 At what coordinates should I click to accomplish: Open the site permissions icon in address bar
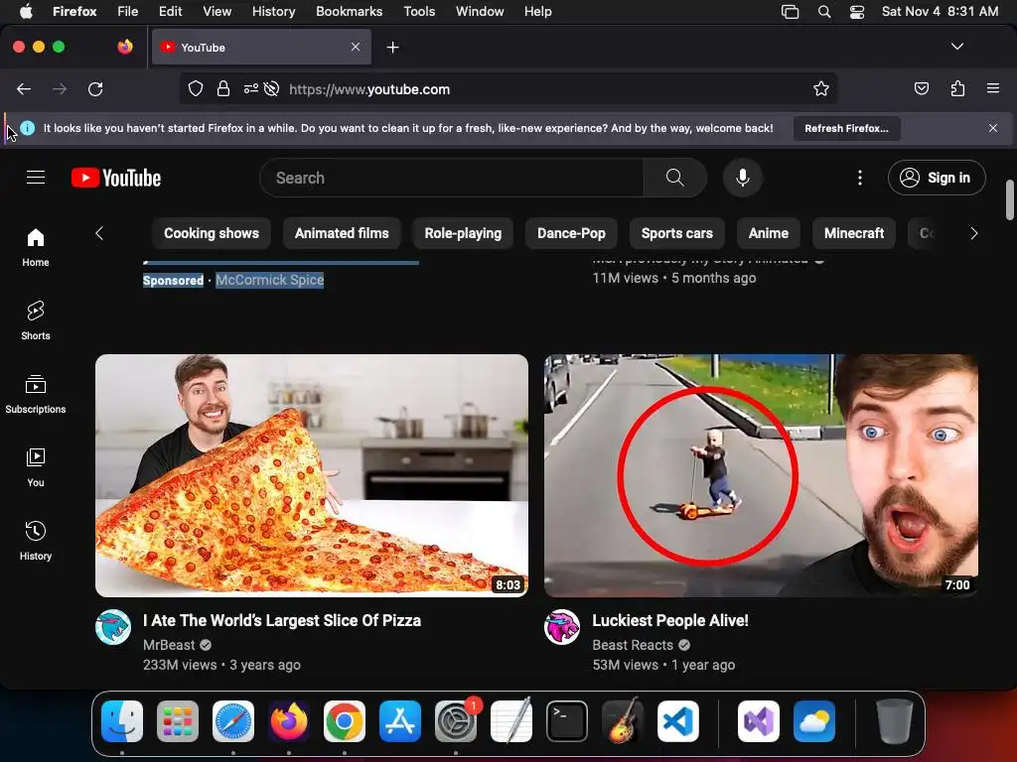pos(251,88)
